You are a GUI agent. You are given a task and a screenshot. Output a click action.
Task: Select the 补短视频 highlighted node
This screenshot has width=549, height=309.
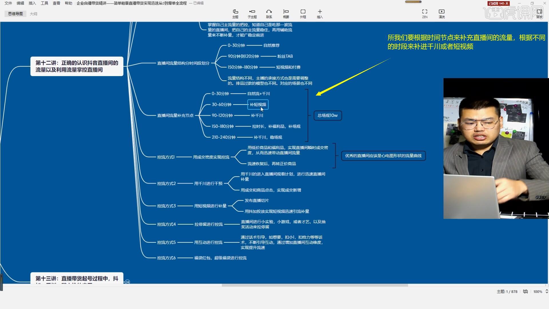click(x=258, y=104)
